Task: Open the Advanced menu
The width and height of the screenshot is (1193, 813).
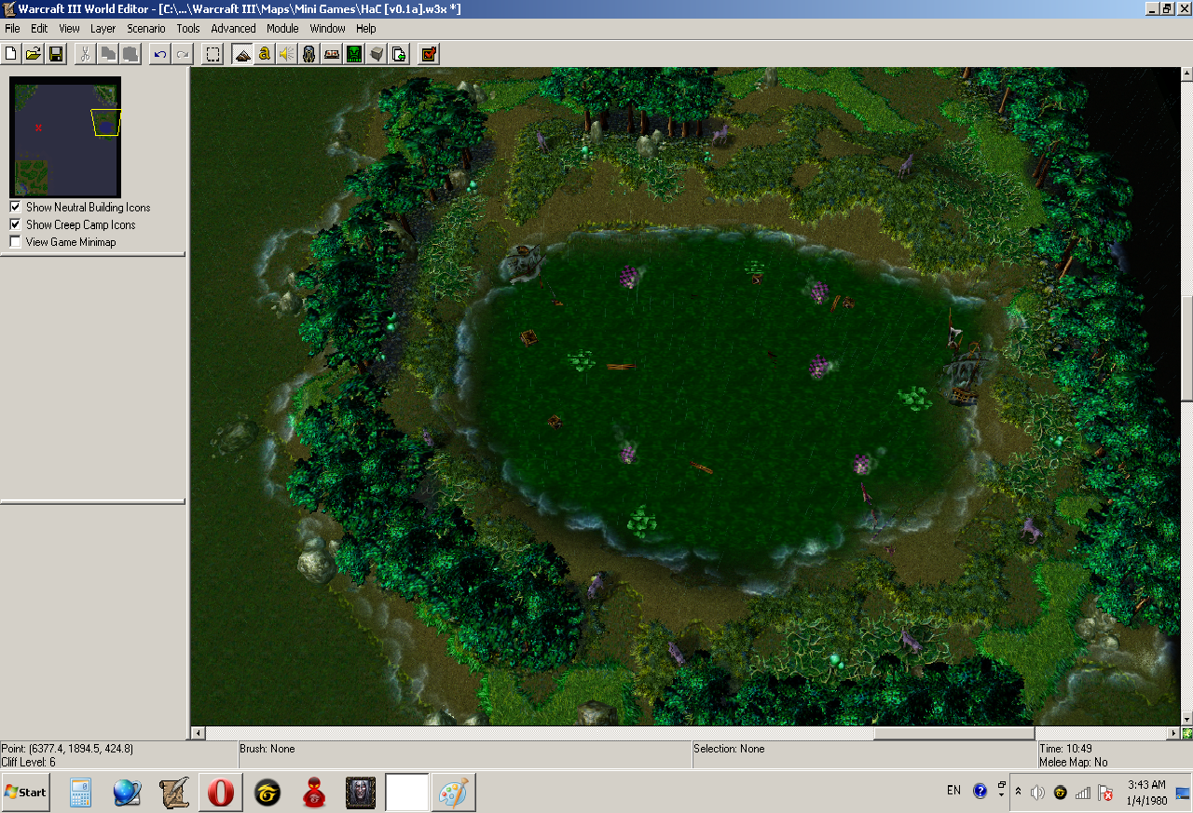Action: [x=233, y=29]
